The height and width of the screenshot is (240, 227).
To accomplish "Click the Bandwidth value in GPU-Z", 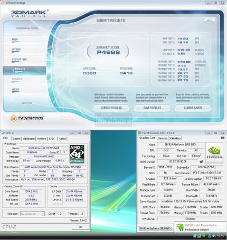I will [x=211, y=196].
